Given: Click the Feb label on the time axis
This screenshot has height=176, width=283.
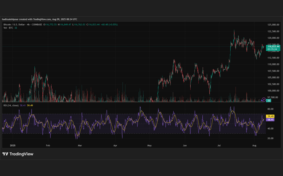Looking at the screenshot, I should [x=48, y=145].
